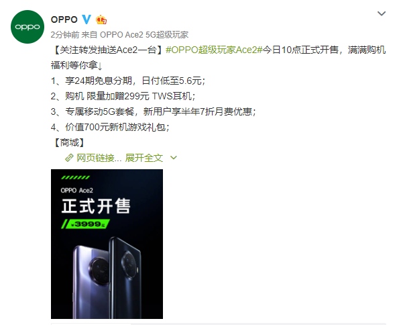Click the OPPO account name
Viewport: 397px width, 325px height.
coord(64,19)
